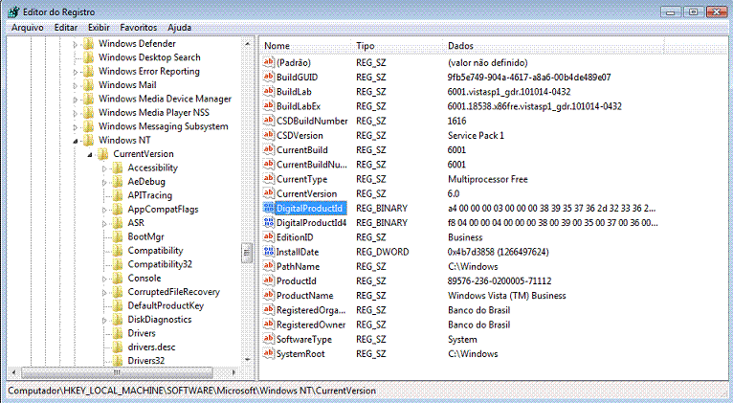Select the CSDBuildNumber value name
The image size is (733, 403).
pos(312,121)
